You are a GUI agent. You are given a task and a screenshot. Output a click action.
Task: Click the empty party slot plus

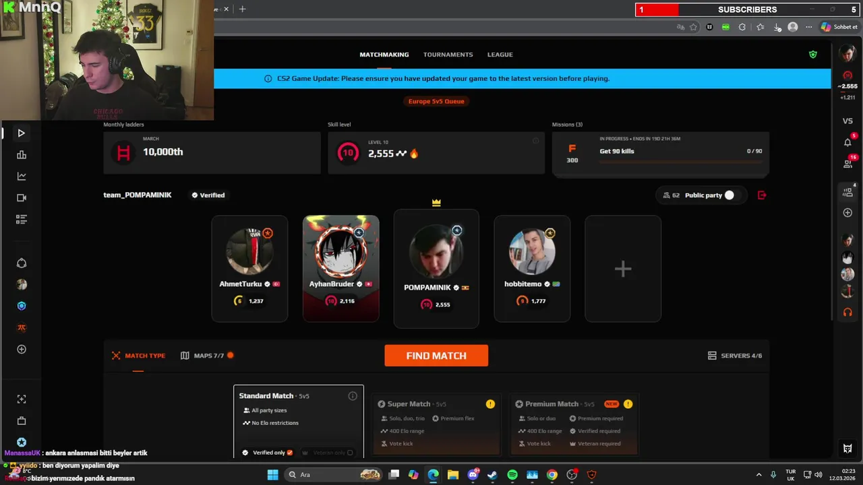[x=623, y=269]
